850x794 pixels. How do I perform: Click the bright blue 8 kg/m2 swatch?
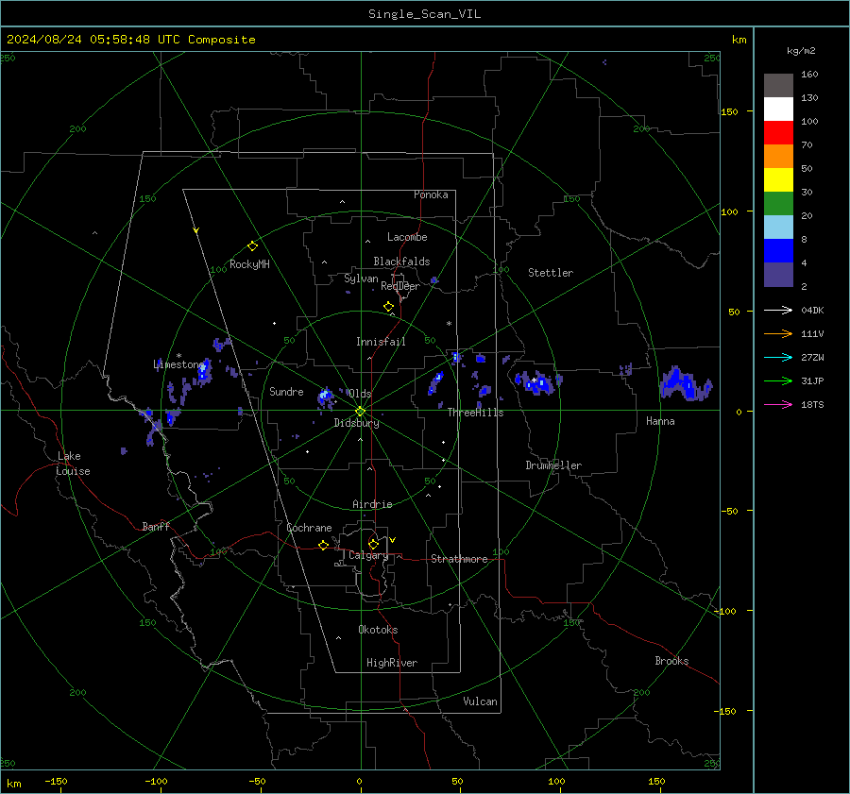click(x=778, y=251)
